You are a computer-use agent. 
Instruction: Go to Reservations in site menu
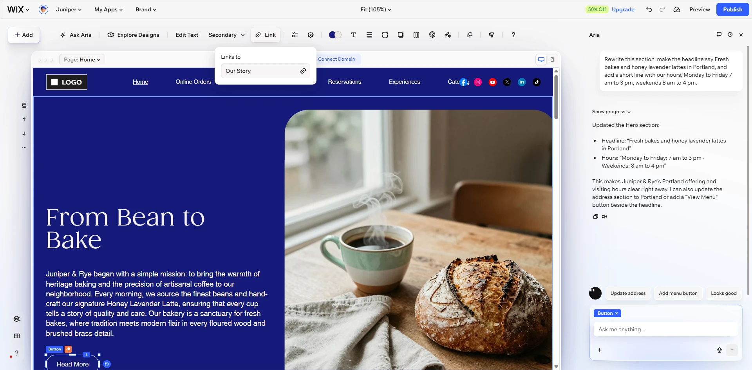[344, 82]
